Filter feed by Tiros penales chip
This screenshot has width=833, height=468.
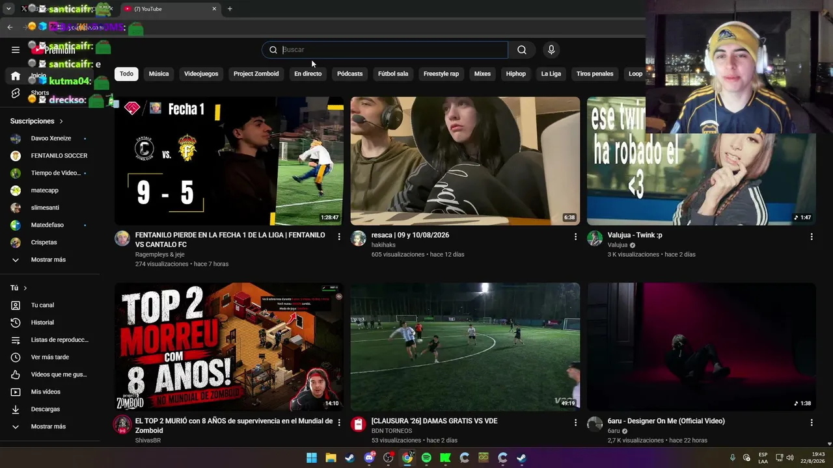(595, 74)
